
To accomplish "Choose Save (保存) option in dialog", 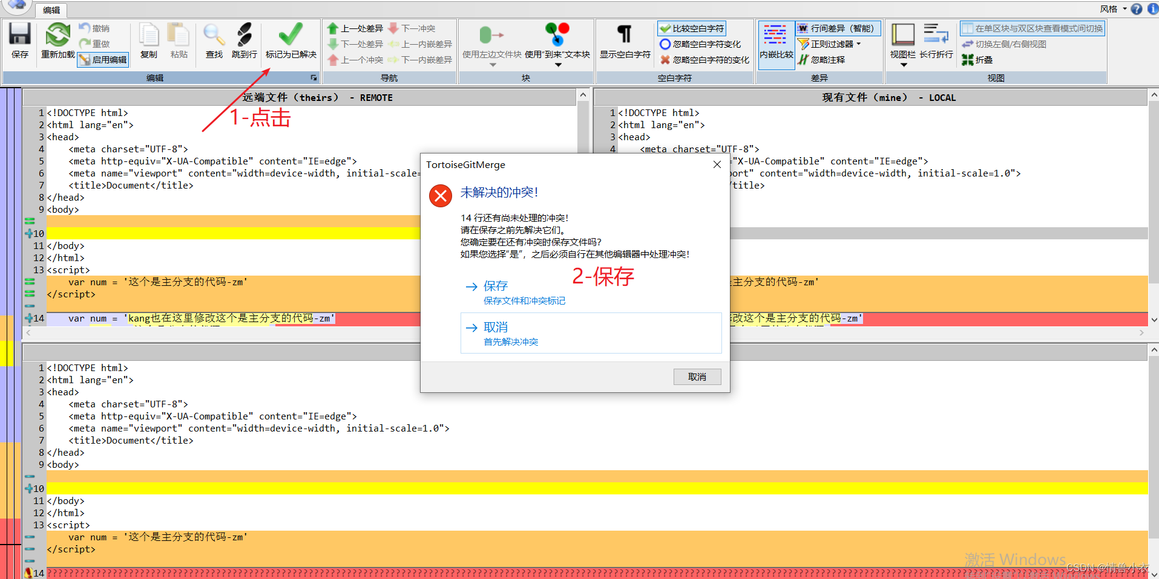I will coord(591,292).
